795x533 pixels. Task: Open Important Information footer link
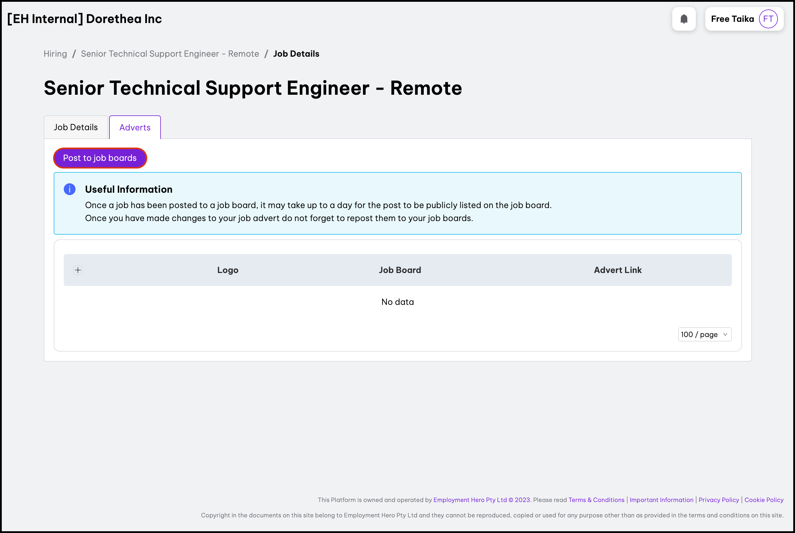point(661,500)
